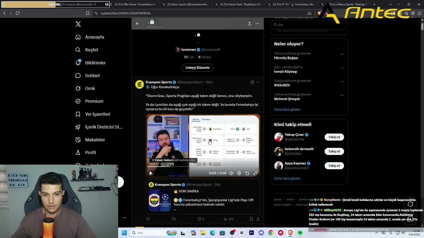Seek on the video progress bar
This screenshot has width=424, height=238.
(203, 167)
